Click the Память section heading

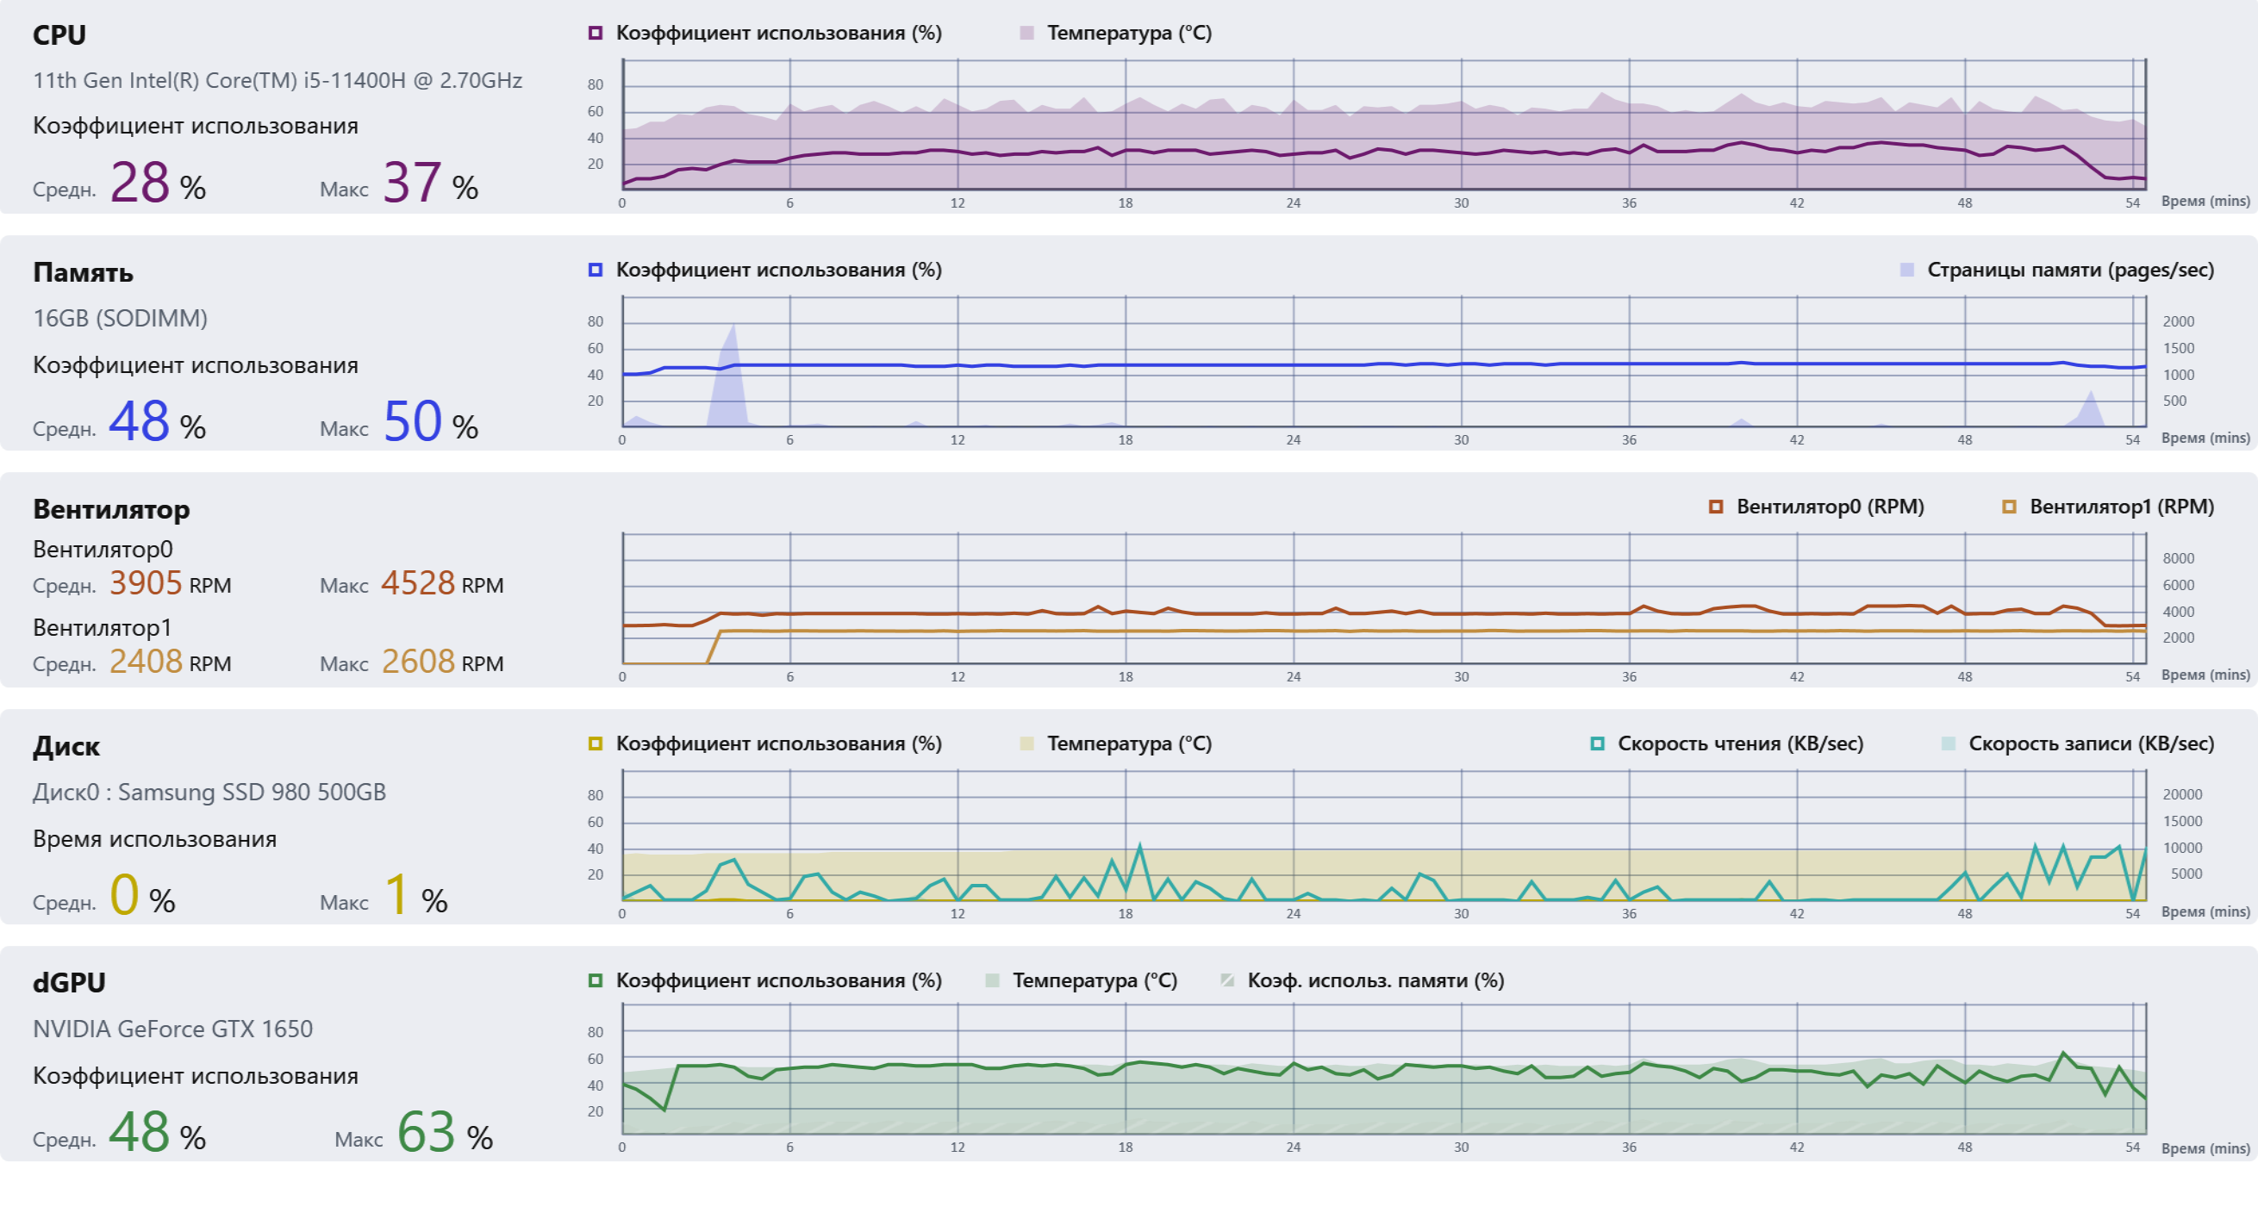[x=83, y=272]
